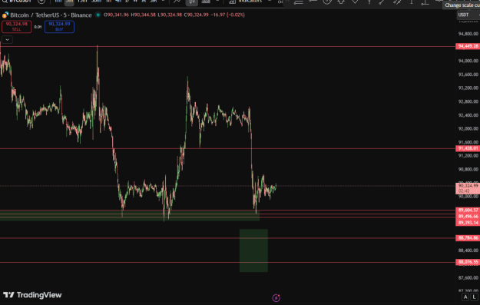Click the 88,784.86 price line label
The height and width of the screenshot is (305, 480).
pyautogui.click(x=468, y=237)
